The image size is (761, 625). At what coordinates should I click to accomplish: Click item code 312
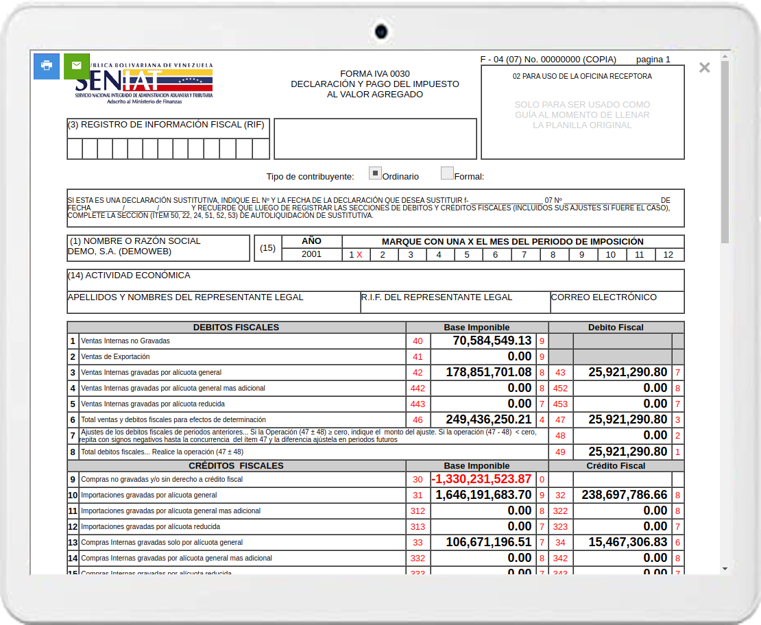point(418,511)
